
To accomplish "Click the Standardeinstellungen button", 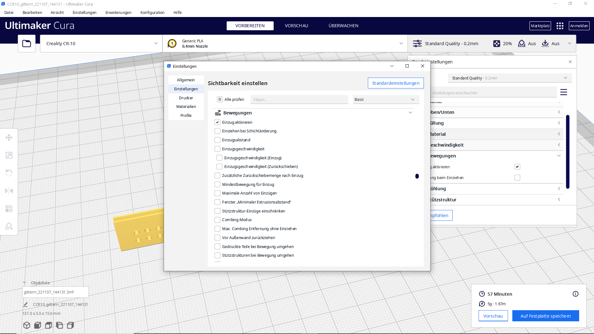I will tap(396, 83).
